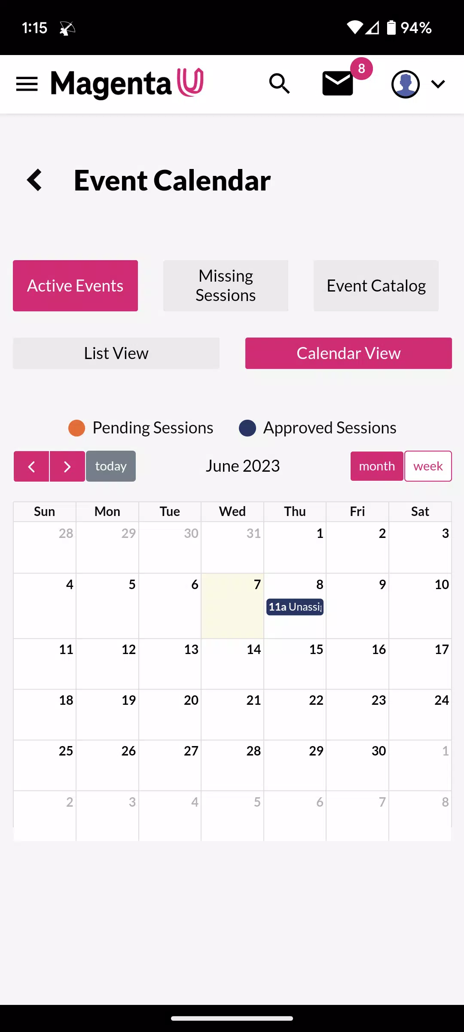Tap the Magenta U logo

(x=127, y=84)
